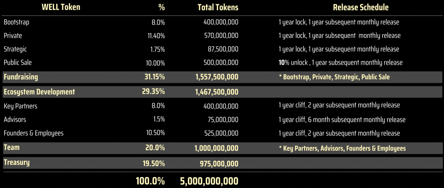The width and height of the screenshot is (444, 188).
Task: Select the Treasury row label
Action: (16, 162)
